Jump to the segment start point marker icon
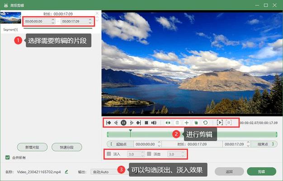Viewport: 283px width, 181px height. point(108,123)
